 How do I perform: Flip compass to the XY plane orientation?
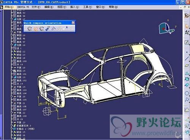(x=30, y=28)
